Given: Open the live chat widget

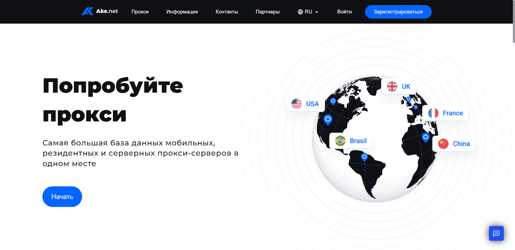Looking at the screenshot, I should [496, 234].
